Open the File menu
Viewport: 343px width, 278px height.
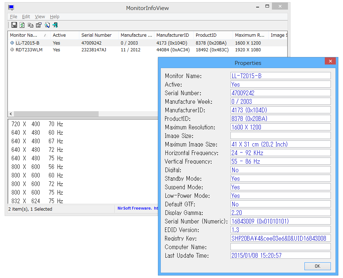(x=13, y=16)
